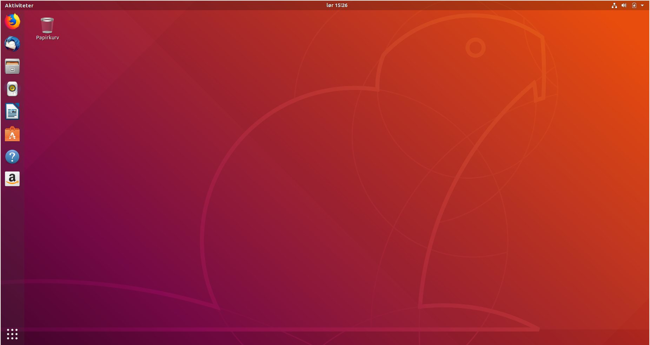Click the battery status icon
The width and height of the screenshot is (650, 345).
click(634, 5)
